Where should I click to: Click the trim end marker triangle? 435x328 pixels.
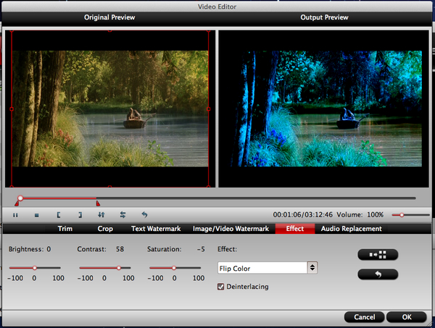pos(98,203)
